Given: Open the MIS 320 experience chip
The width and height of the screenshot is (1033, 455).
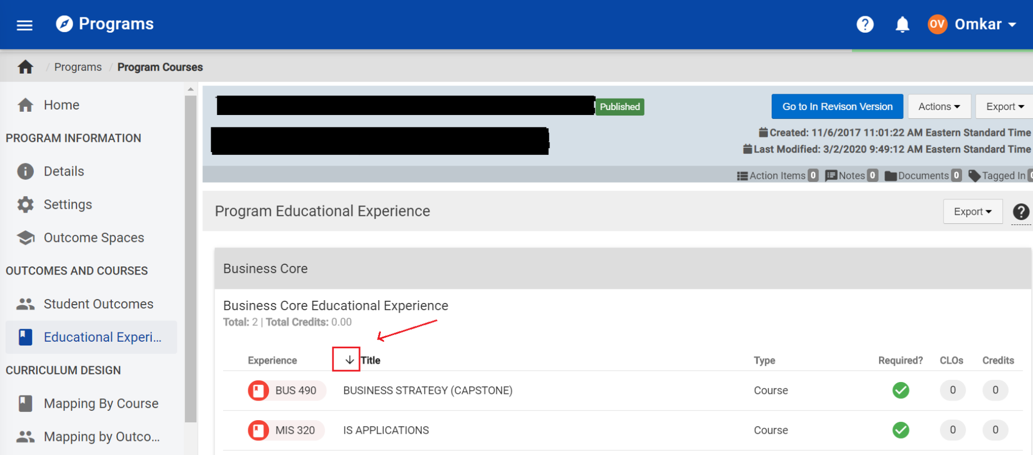Looking at the screenshot, I should (286, 430).
